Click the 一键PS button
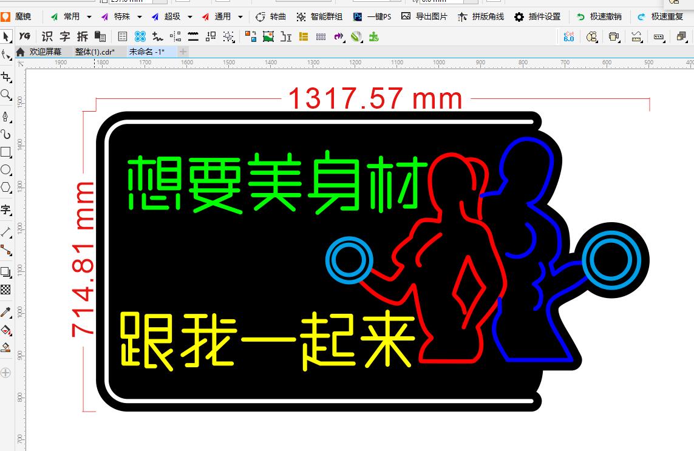The height and width of the screenshot is (451, 694). tap(372, 16)
